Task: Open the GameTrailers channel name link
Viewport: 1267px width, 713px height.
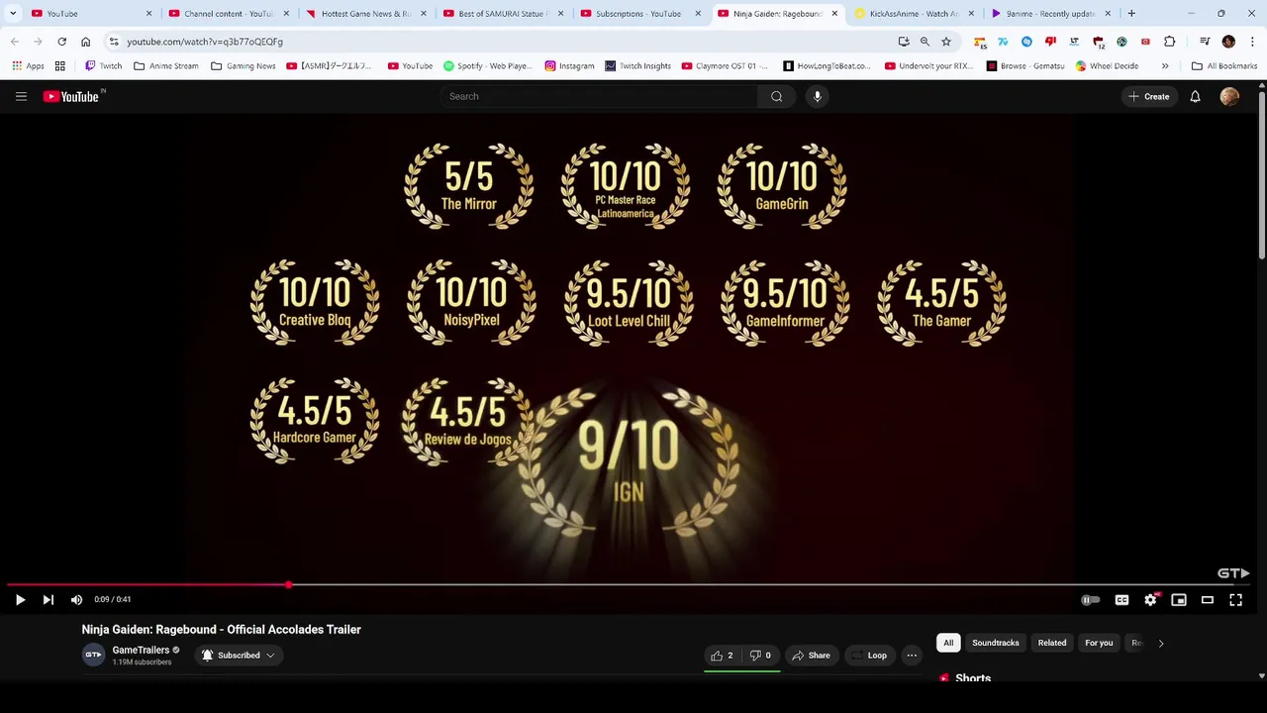Action: click(x=141, y=650)
